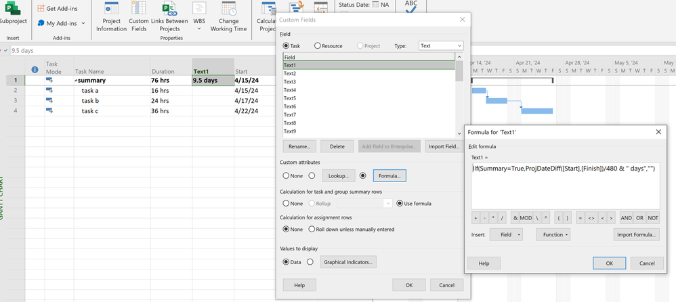The height and width of the screenshot is (302, 676).
Task: Click Change Working Time in ribbon
Action: (228, 17)
